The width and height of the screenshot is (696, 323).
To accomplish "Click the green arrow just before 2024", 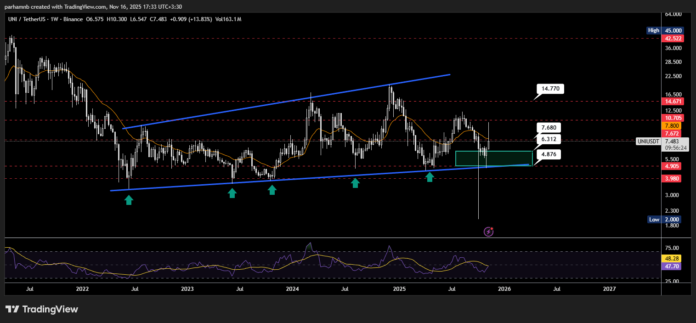I will click(272, 189).
